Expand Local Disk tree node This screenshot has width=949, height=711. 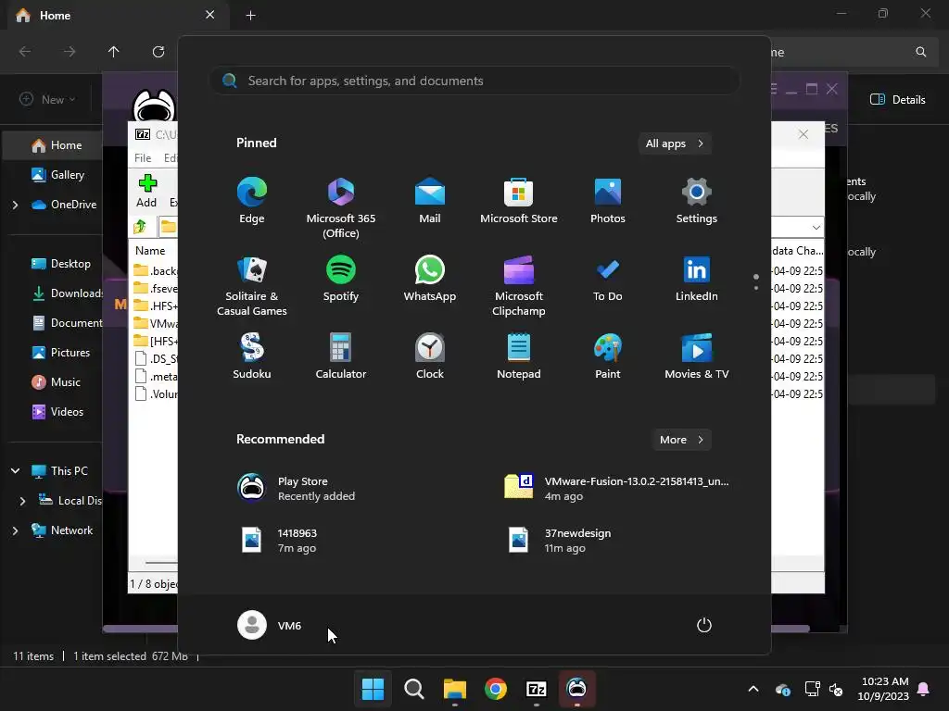pyautogui.click(x=22, y=501)
